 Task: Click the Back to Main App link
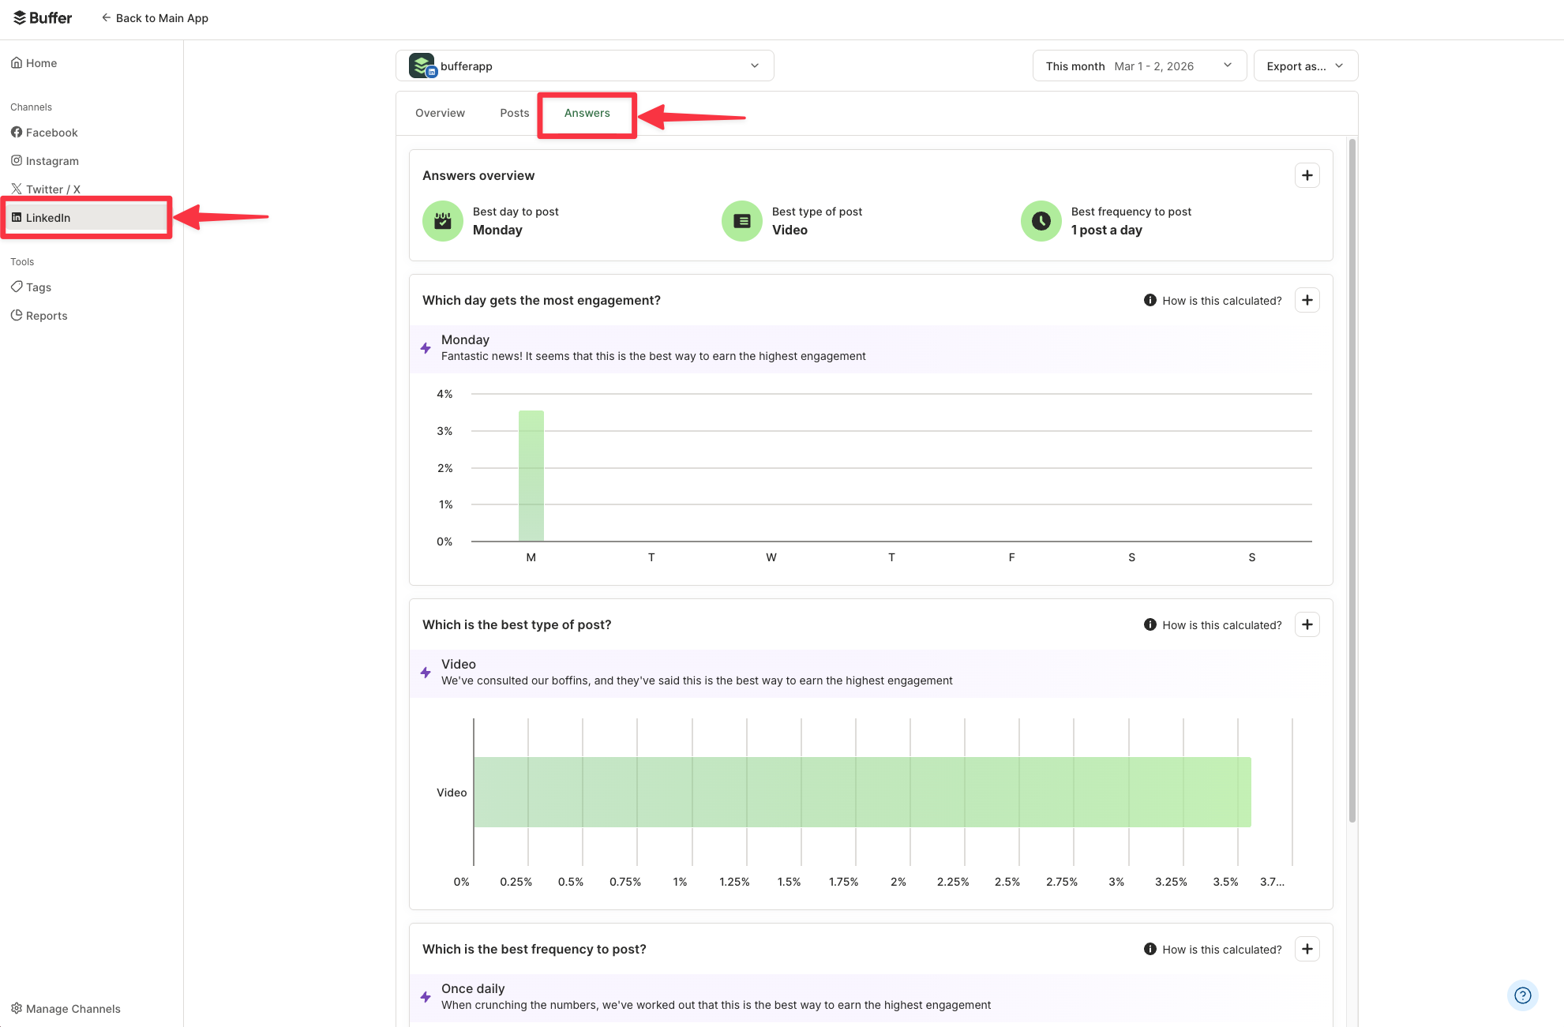[x=155, y=17]
